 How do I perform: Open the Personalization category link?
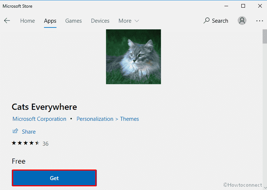tap(95, 119)
